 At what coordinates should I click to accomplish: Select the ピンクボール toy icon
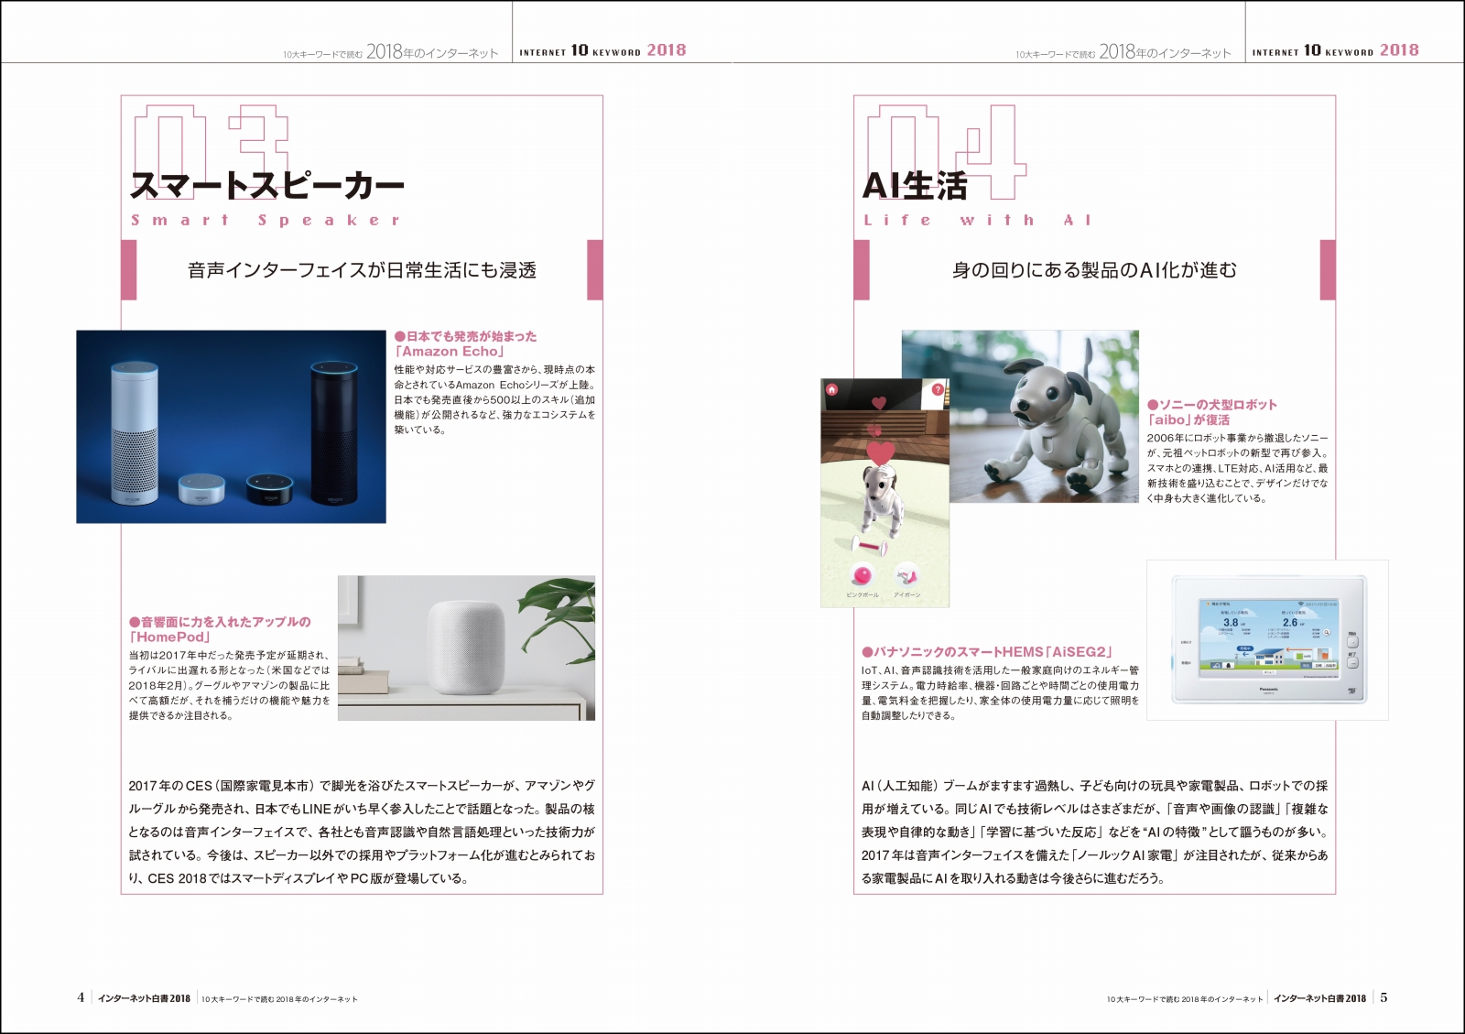pos(863,576)
